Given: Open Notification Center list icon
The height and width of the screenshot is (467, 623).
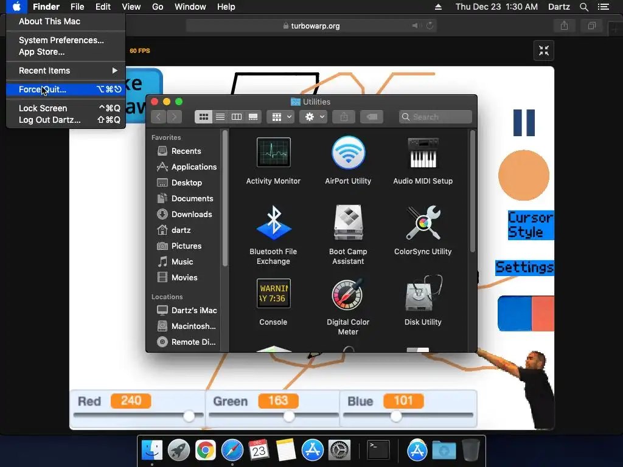Looking at the screenshot, I should click(603, 7).
